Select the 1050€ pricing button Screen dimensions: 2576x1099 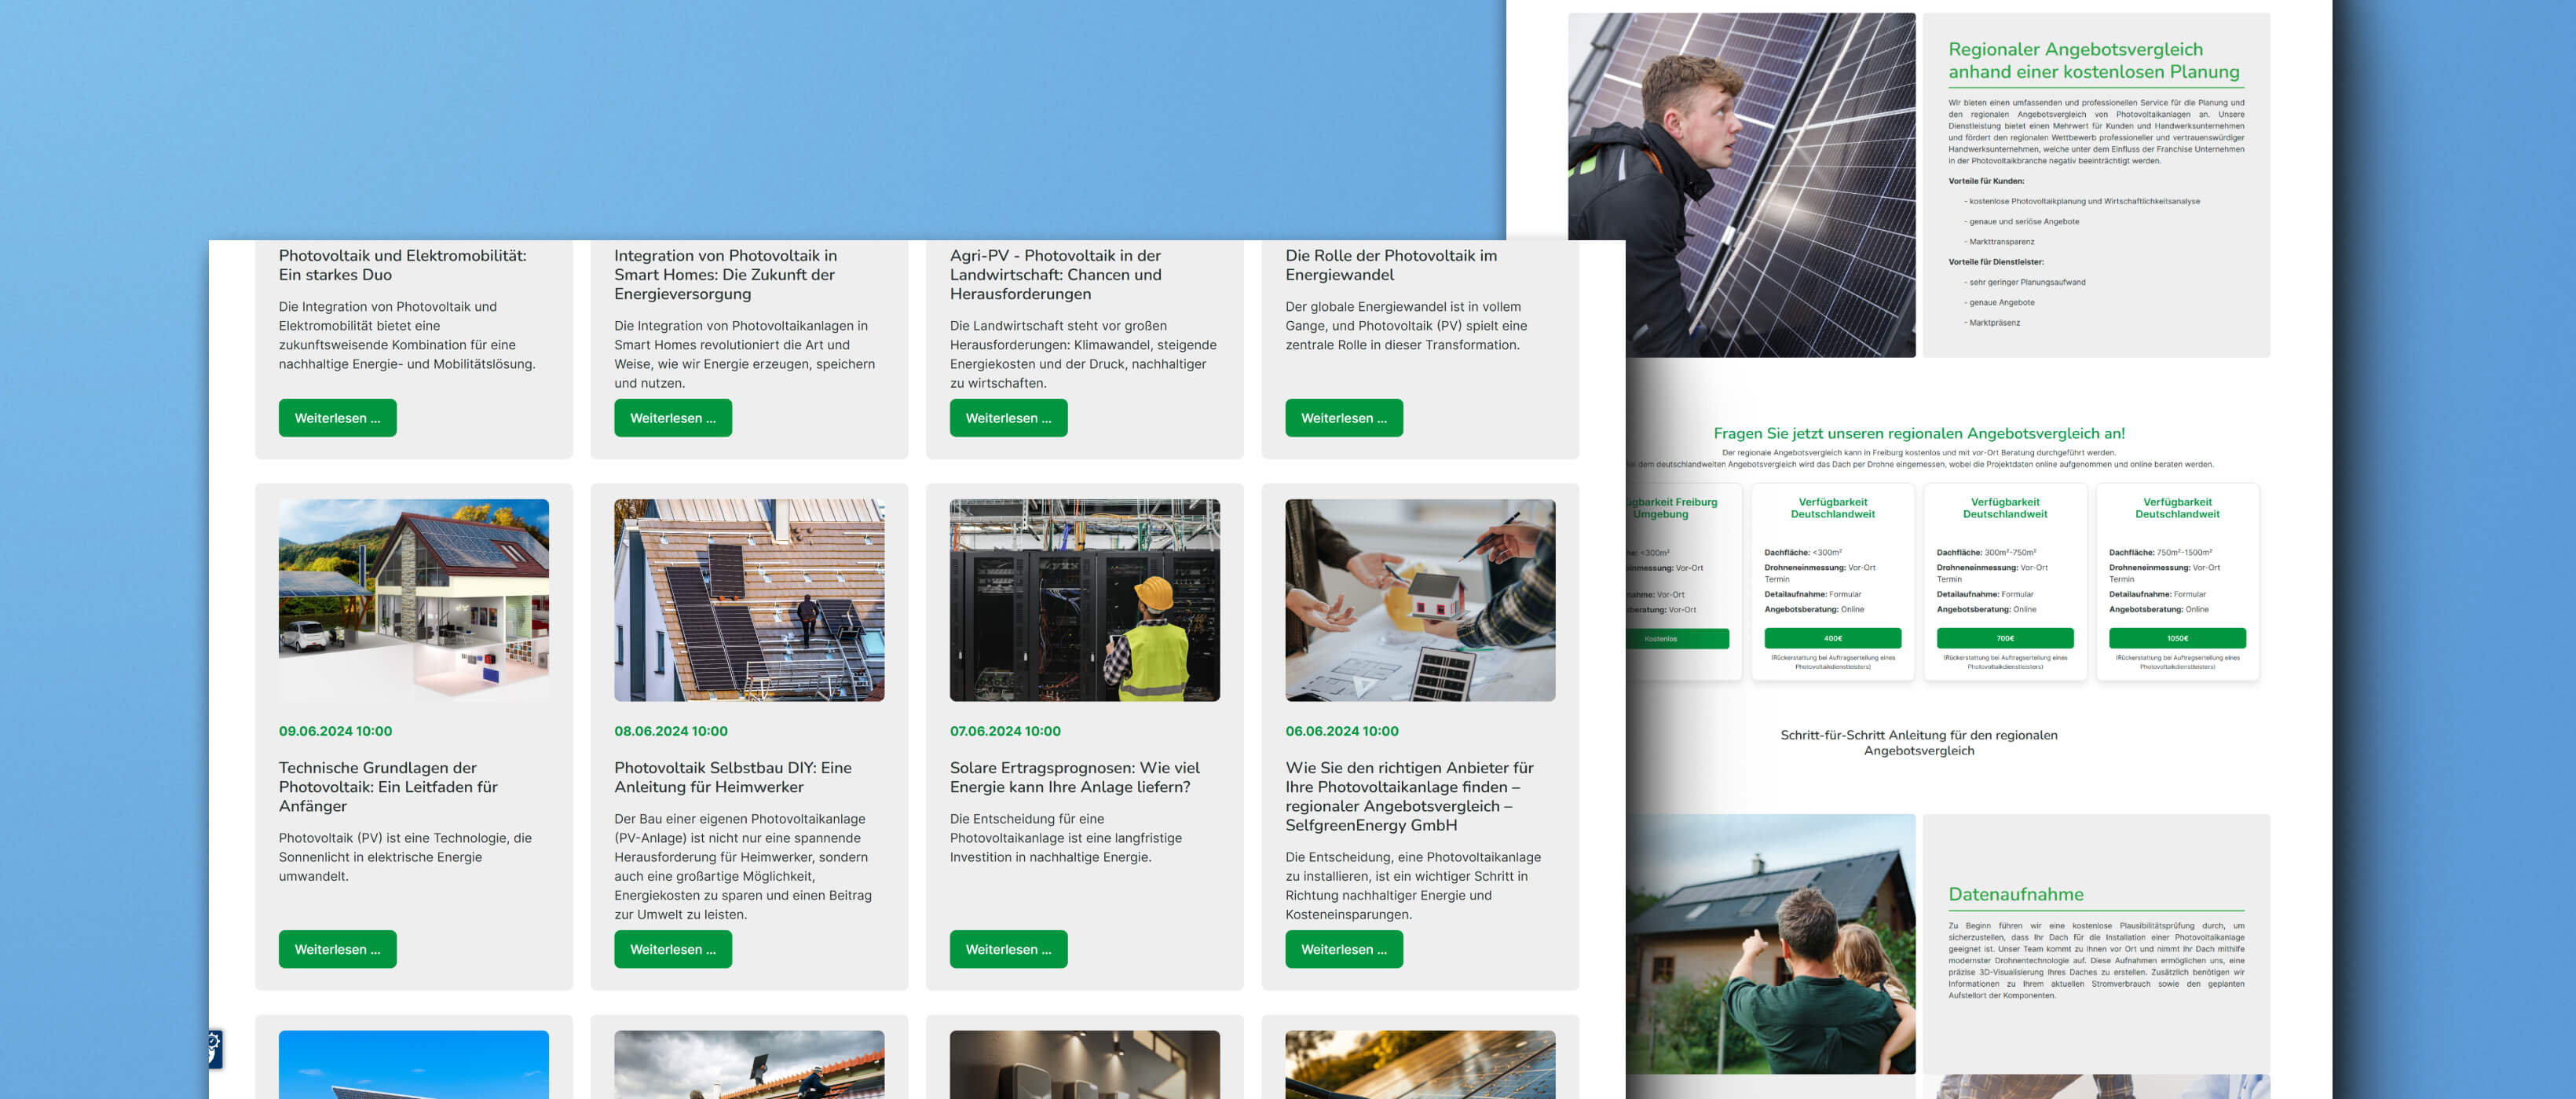[x=2176, y=638]
